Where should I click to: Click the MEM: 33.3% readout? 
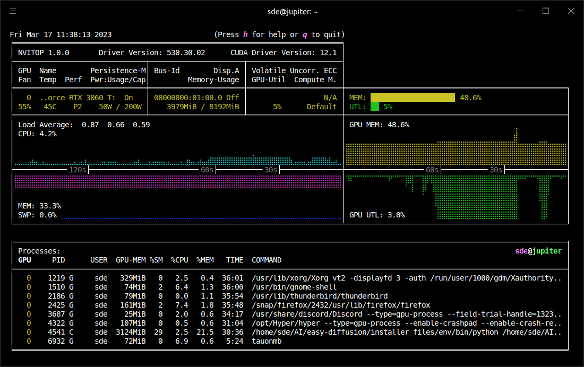tap(39, 206)
